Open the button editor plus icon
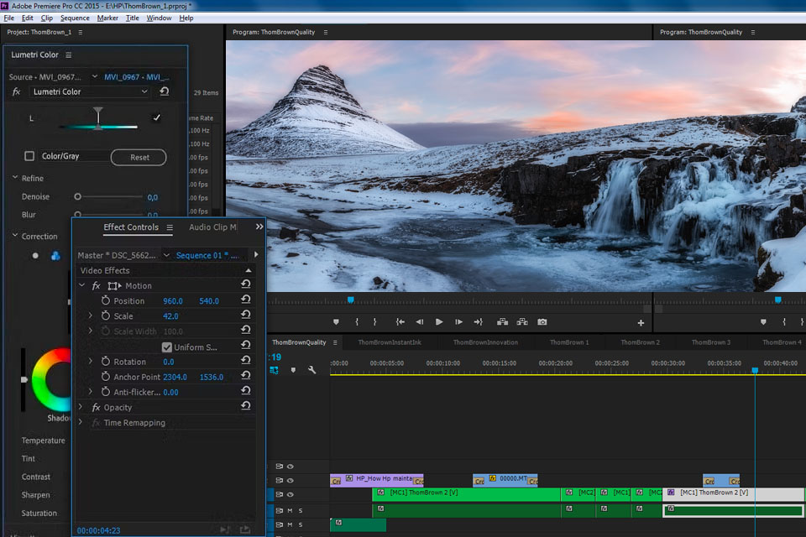The height and width of the screenshot is (537, 806). click(641, 323)
